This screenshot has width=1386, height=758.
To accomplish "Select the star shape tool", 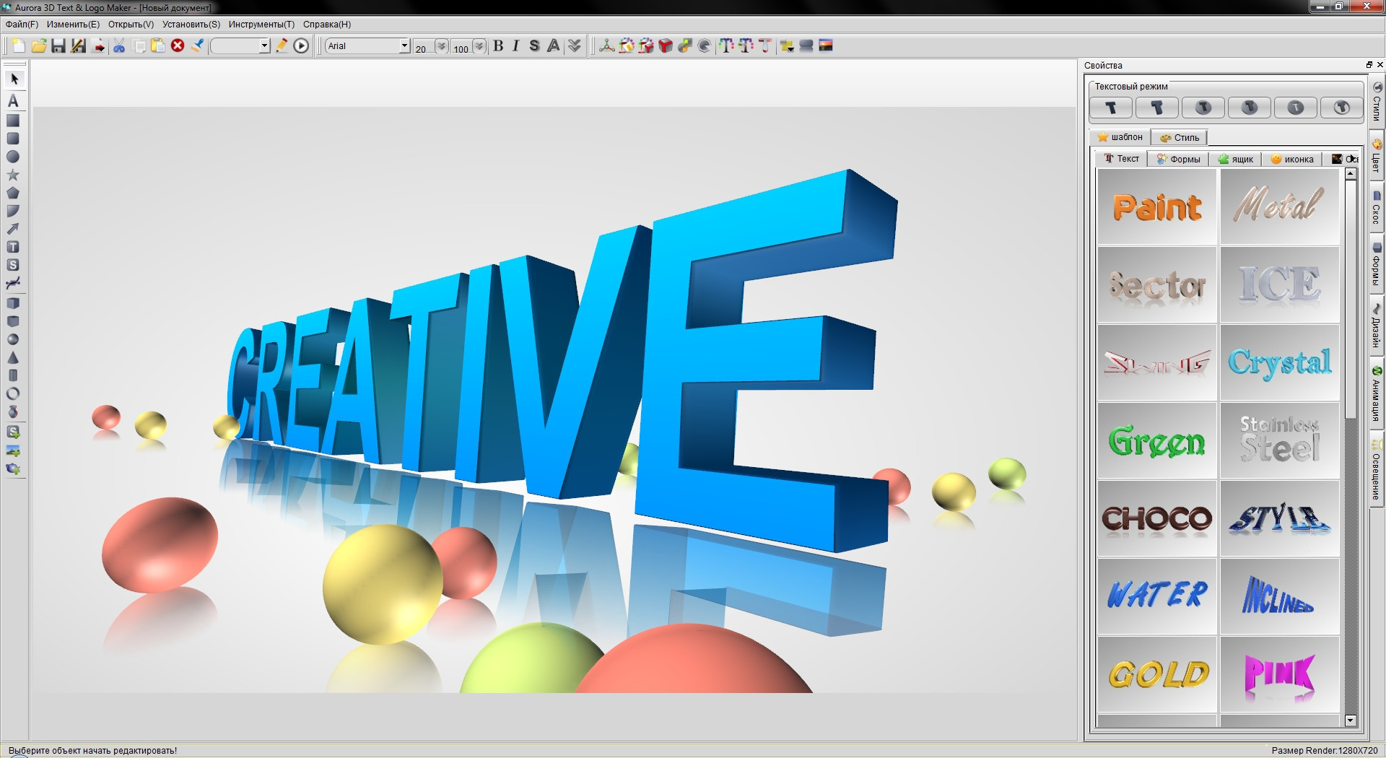I will (13, 175).
